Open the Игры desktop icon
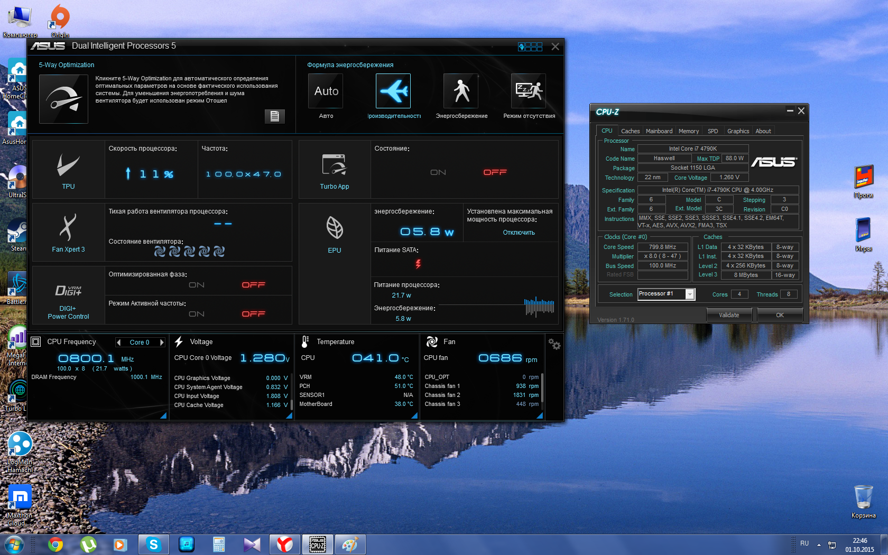This screenshot has height=555, width=888. point(864,235)
